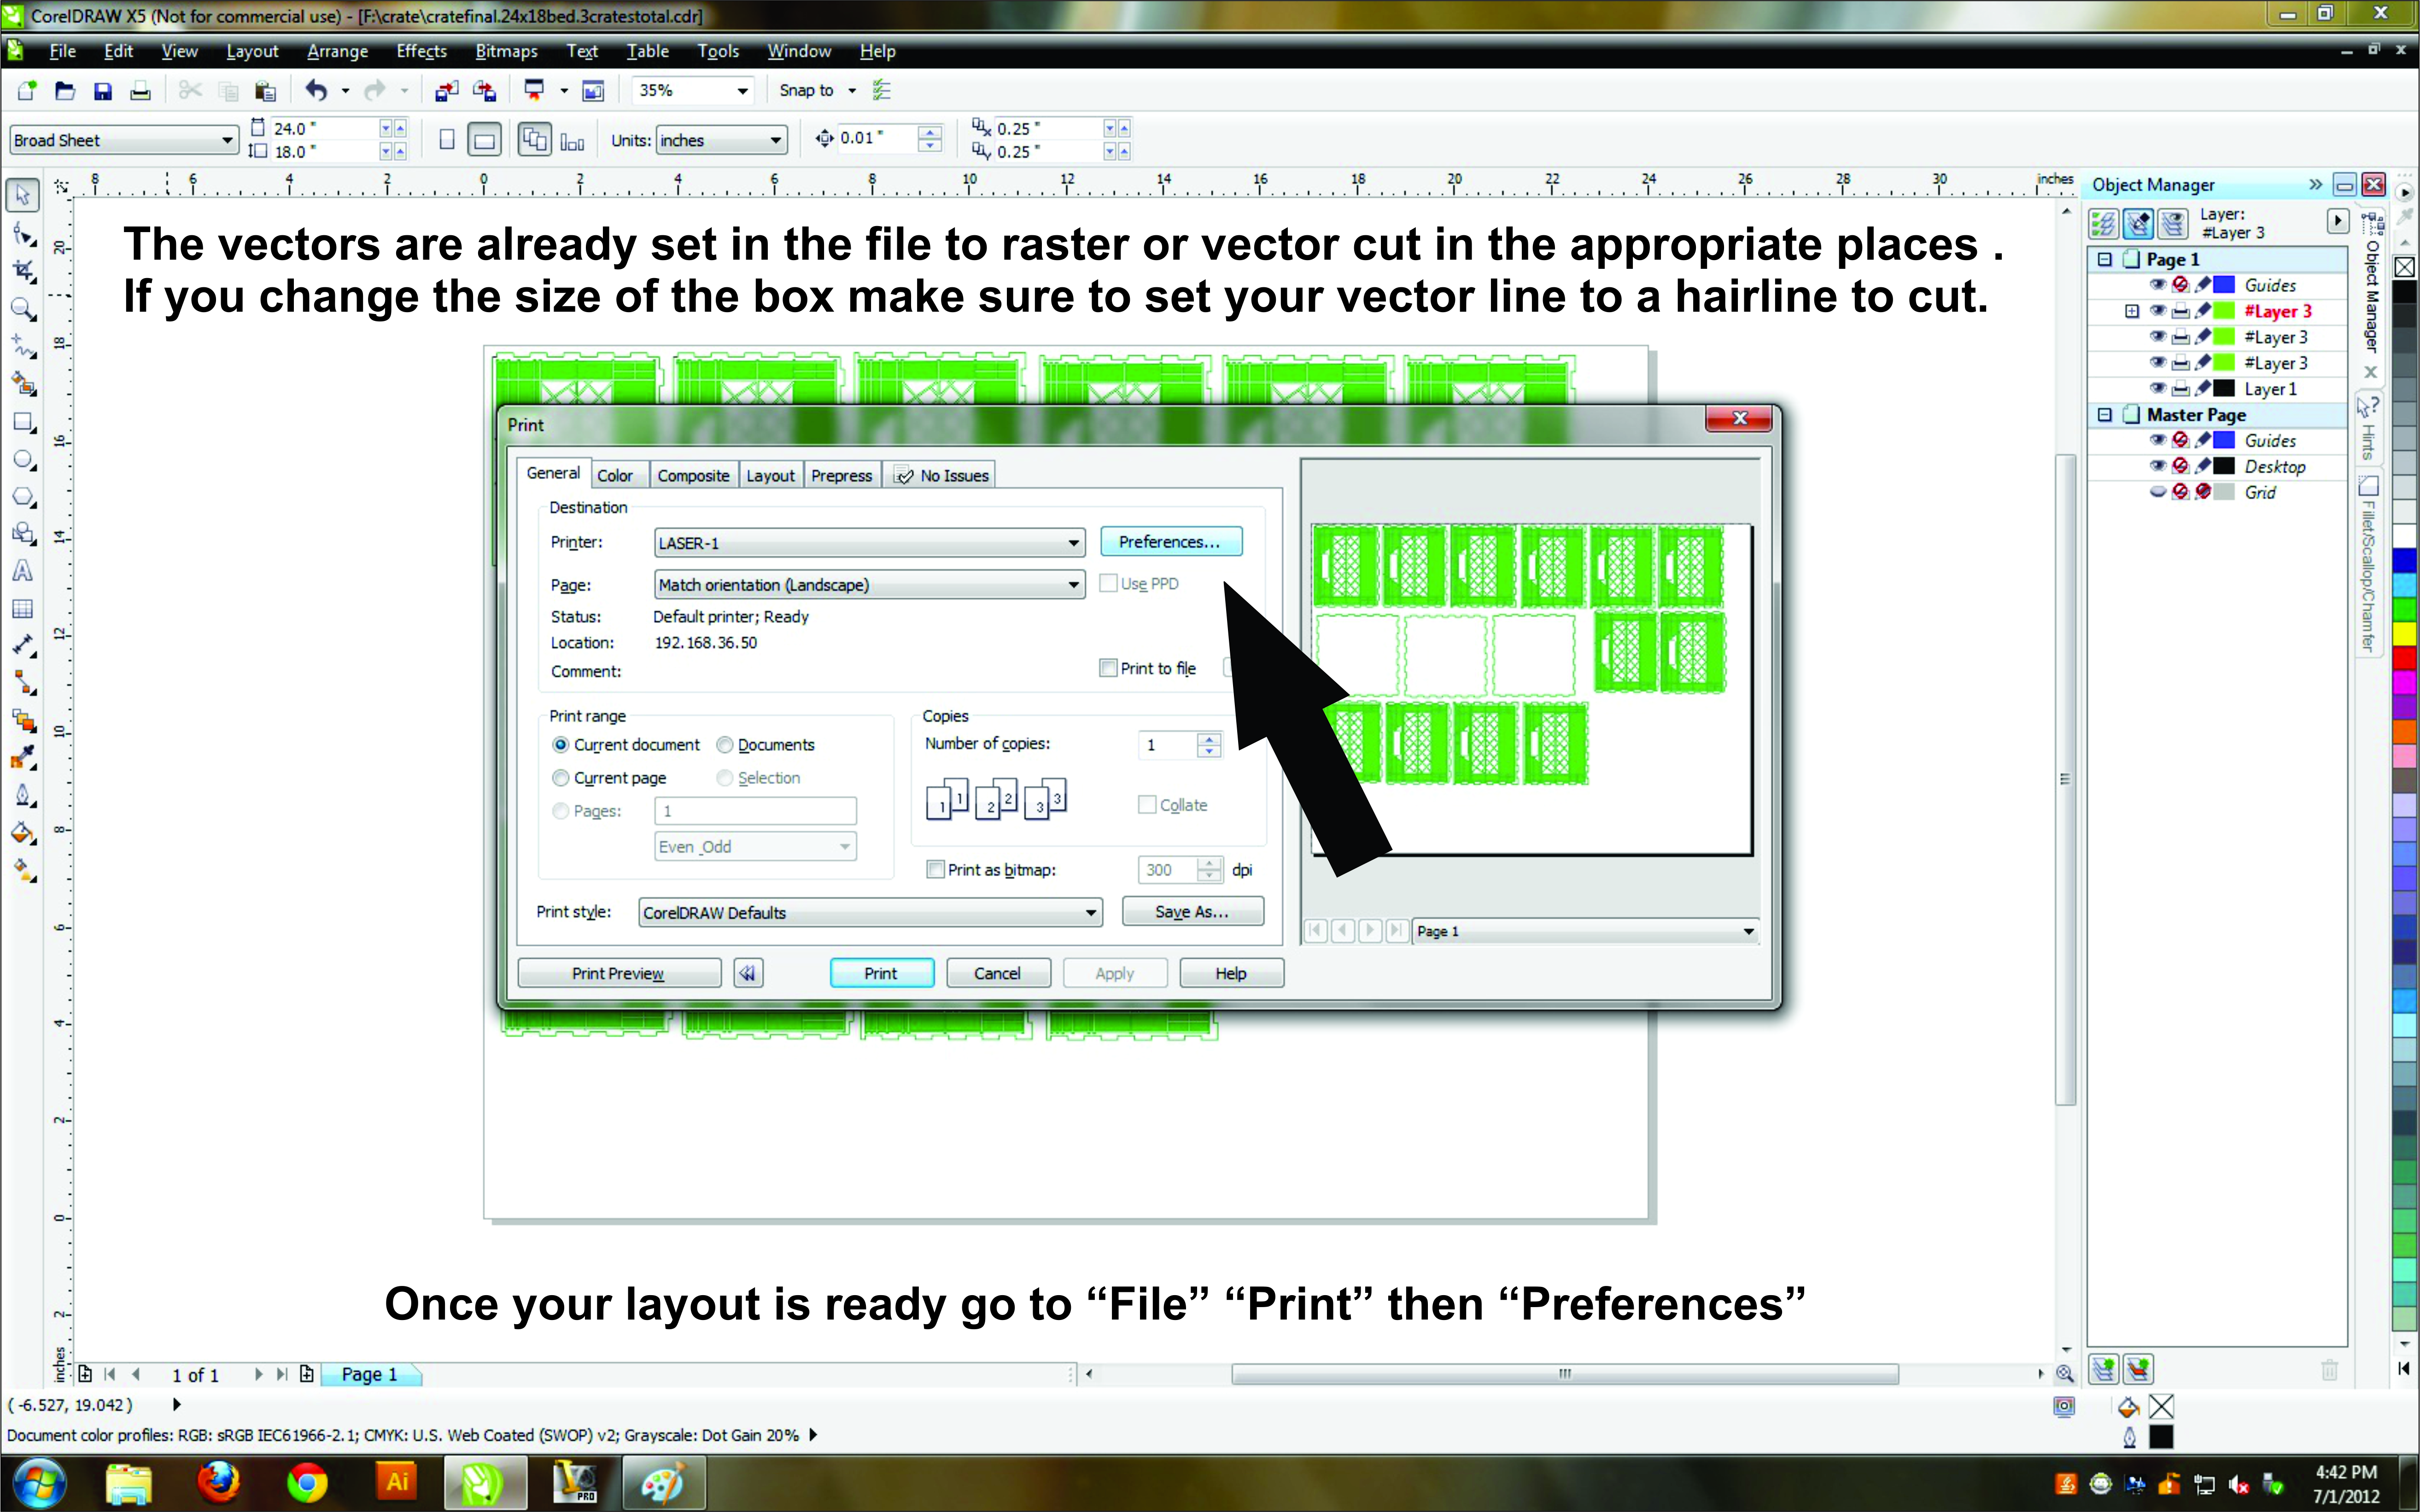Select the Pick tool in toolbox

(23, 195)
